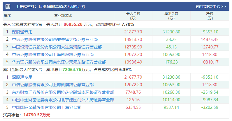
Task: Select the 6.39% turnover ratio
Action: pyautogui.click(x=125, y=70)
